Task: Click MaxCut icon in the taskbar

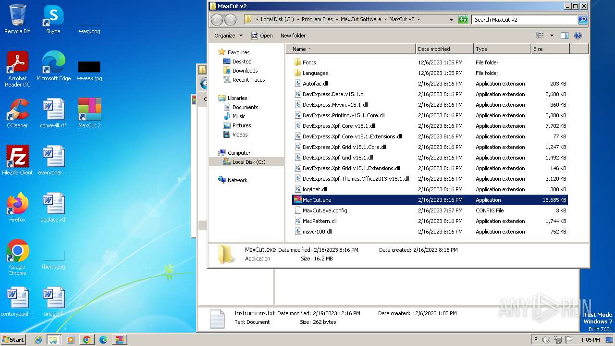Action: tap(119, 340)
